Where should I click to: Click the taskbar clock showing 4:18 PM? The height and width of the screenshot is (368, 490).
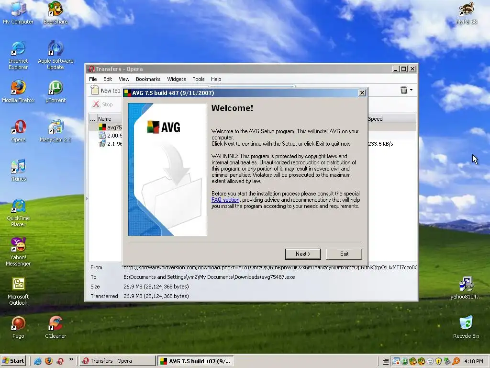point(473,361)
